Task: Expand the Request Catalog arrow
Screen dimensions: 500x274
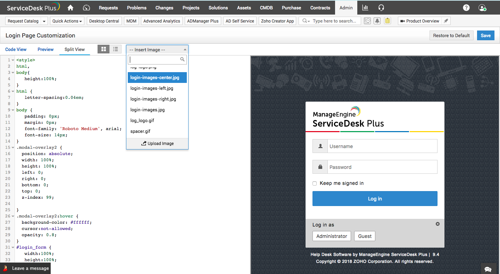Action: tap(44, 21)
